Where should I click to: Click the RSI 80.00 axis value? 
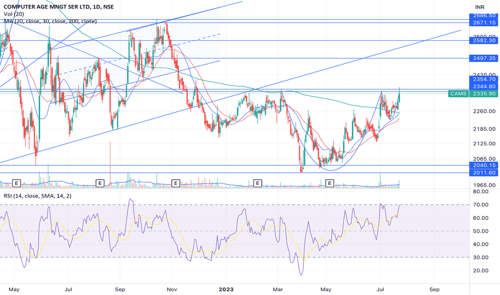tap(481, 191)
